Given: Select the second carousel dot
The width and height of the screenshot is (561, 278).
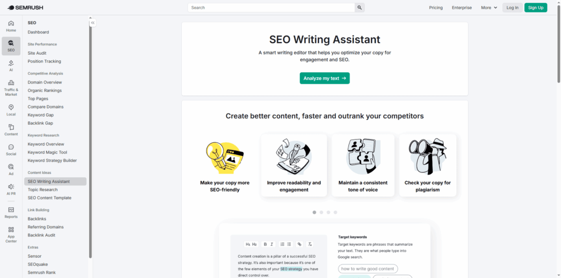Looking at the screenshot, I should (x=321, y=212).
